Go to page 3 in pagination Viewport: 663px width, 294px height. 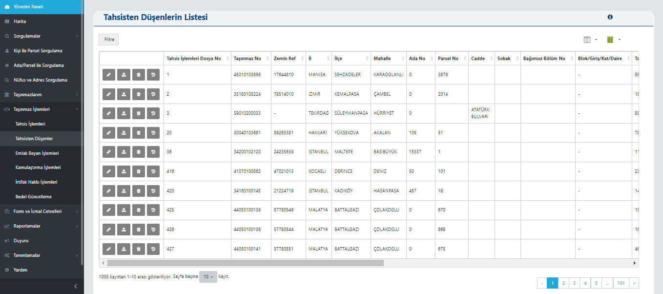pos(574,283)
